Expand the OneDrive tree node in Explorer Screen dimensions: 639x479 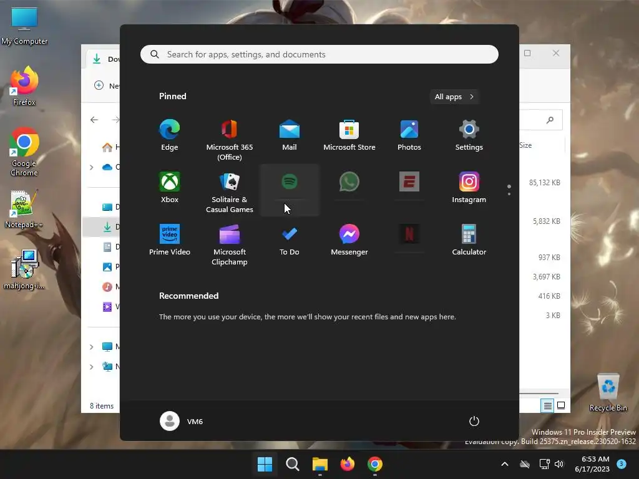(x=91, y=167)
